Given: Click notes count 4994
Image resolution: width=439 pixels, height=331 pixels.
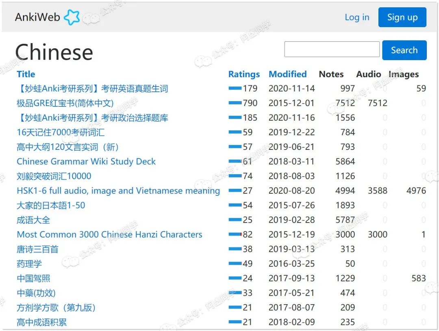Looking at the screenshot, I should click(345, 190).
